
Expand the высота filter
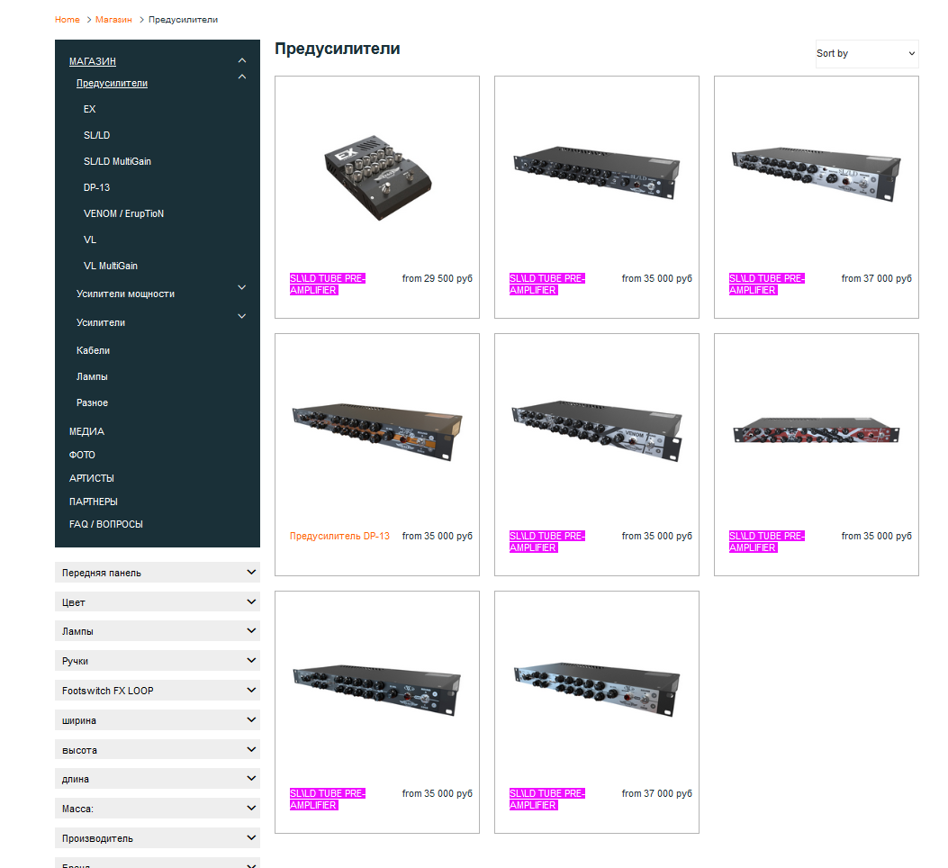coord(158,749)
